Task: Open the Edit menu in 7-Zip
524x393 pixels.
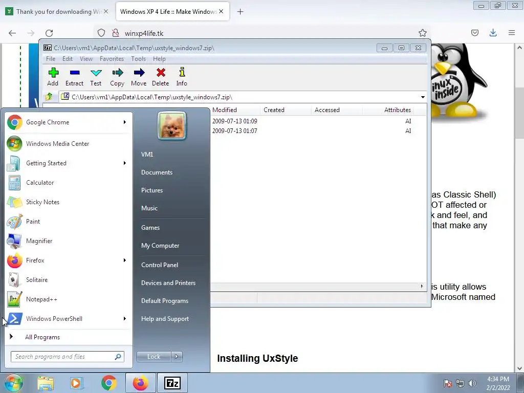Action: point(68,59)
